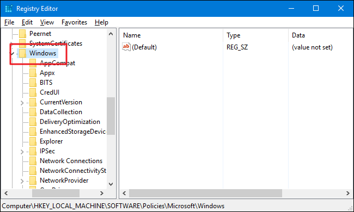Click the tree pane scroll down arrow
Image resolution: width=354 pixels, height=212 pixels.
click(x=111, y=184)
